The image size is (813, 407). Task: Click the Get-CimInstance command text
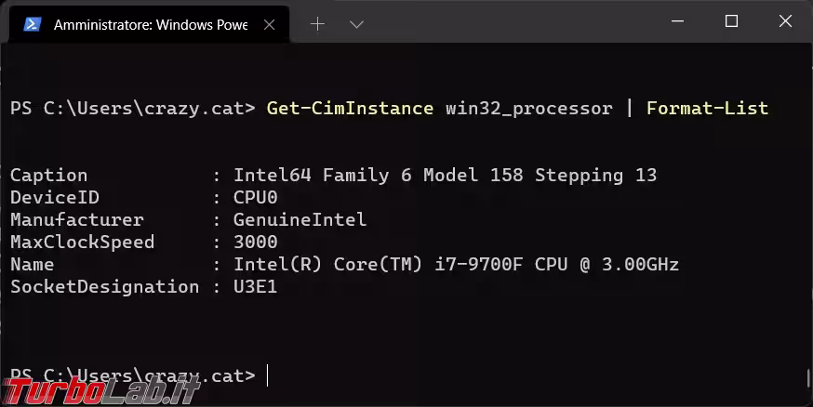click(x=350, y=109)
